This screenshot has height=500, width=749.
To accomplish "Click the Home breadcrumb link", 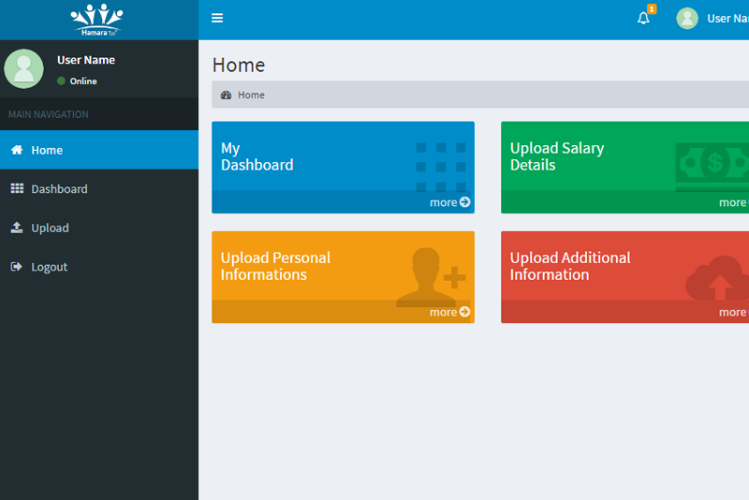I will [250, 95].
